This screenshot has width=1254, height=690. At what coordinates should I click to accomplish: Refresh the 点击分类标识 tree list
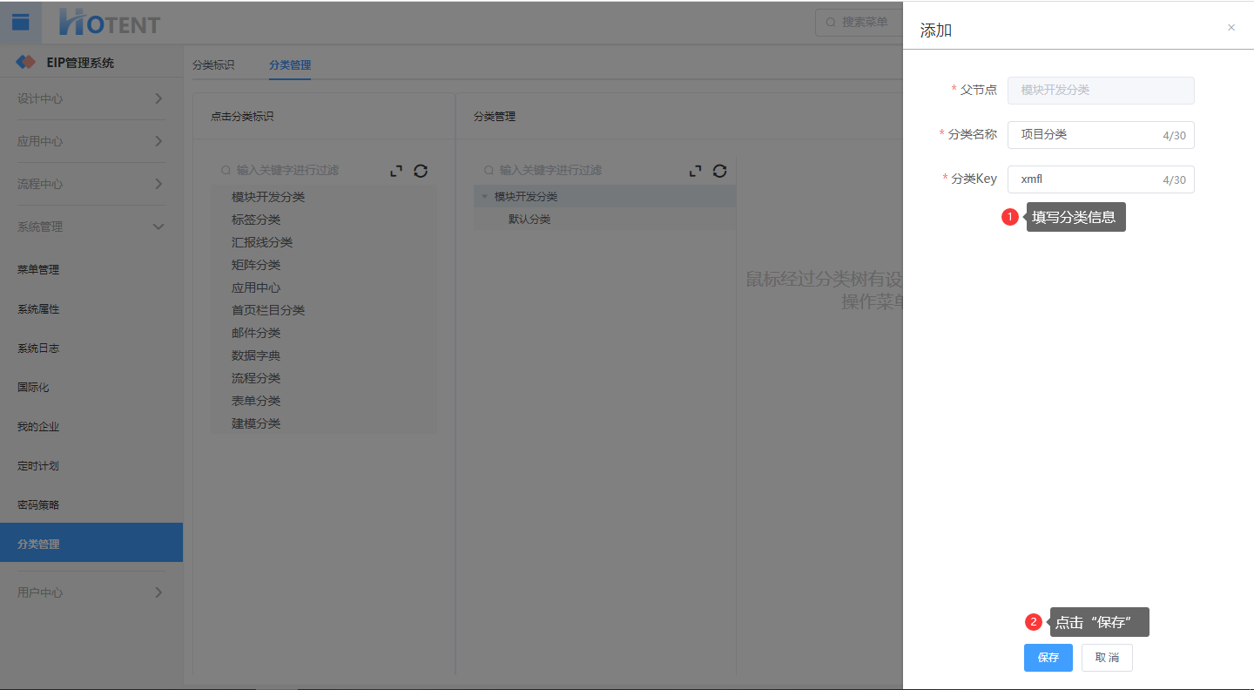pyautogui.click(x=421, y=171)
